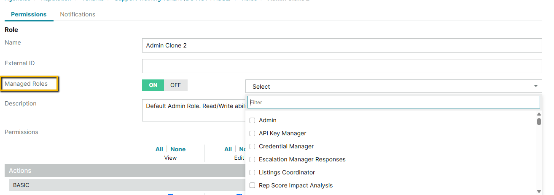Screen dimensions: 554x195
Task: Click the Actions section header
Action: 125,171
